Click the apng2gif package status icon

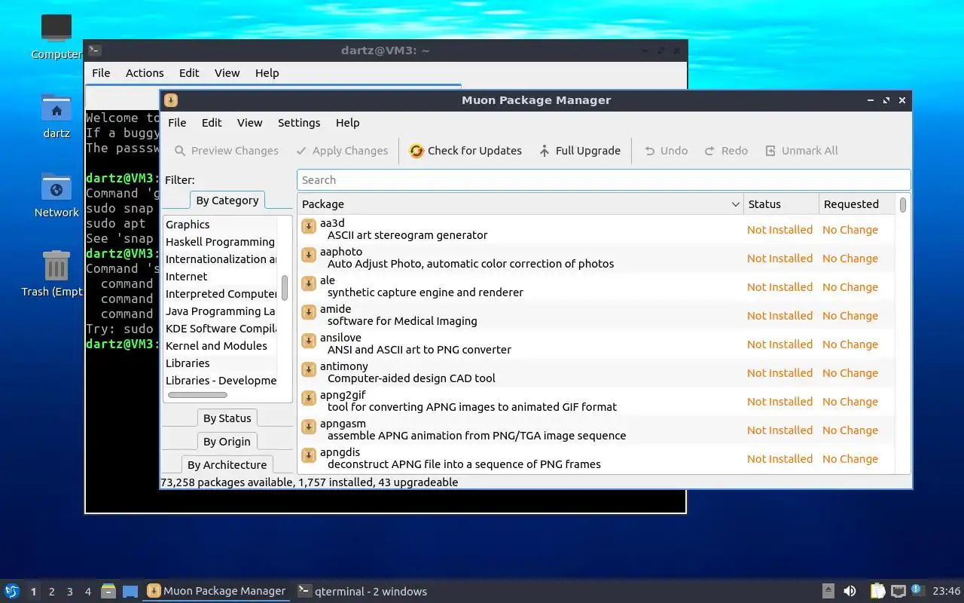[309, 398]
